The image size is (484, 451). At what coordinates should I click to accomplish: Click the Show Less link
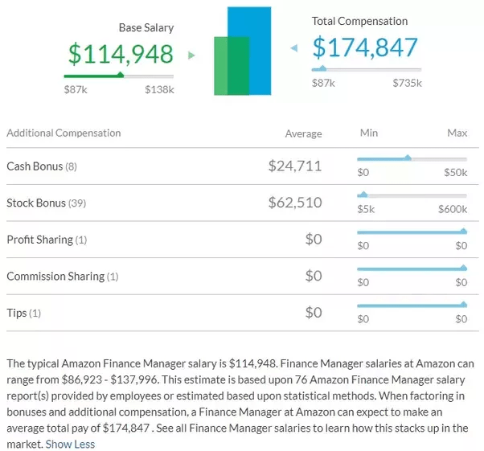tap(70, 444)
